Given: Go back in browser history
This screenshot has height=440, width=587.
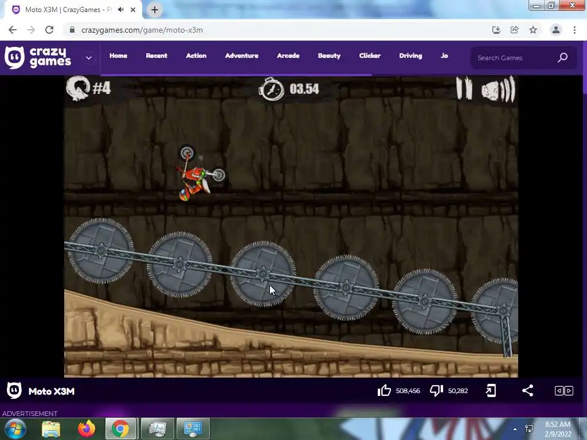Looking at the screenshot, I should tap(13, 30).
